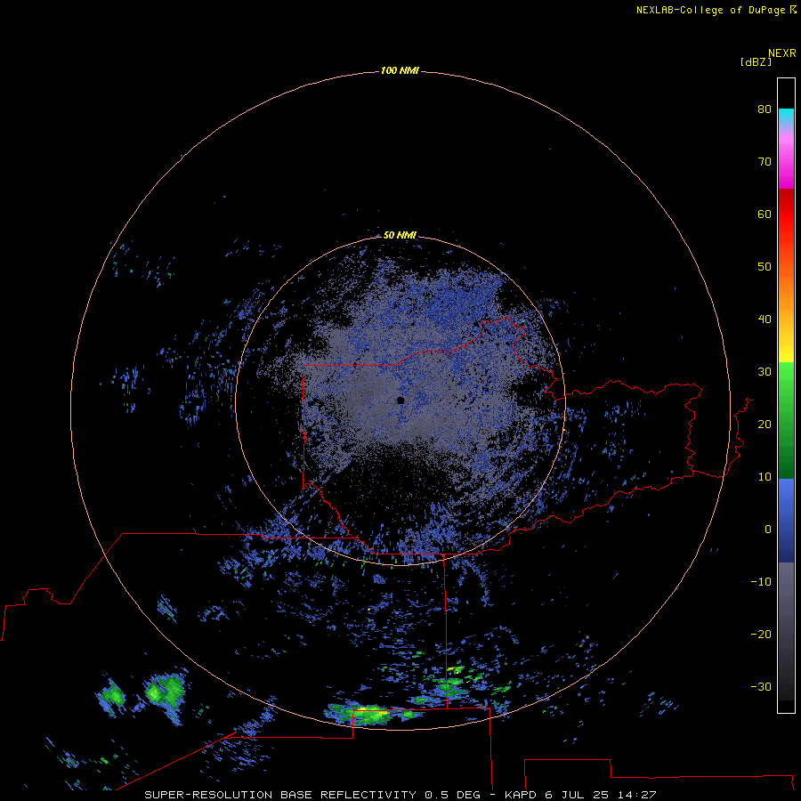Select the -10 value on the dBZ scale
This screenshot has width=801, height=801.
pos(761,582)
